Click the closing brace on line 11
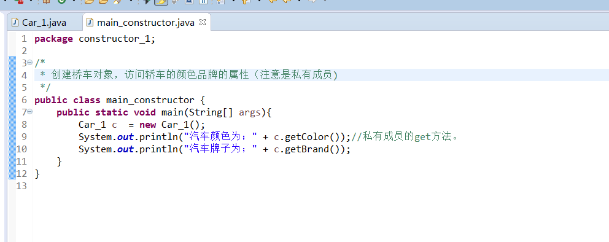 59,162
